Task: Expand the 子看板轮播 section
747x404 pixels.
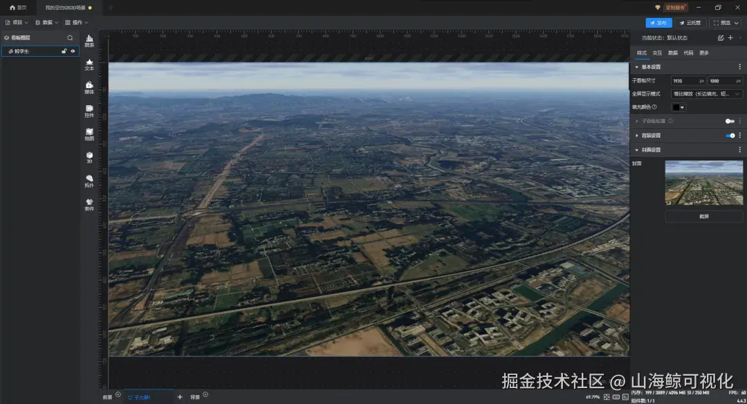Action: [637, 121]
